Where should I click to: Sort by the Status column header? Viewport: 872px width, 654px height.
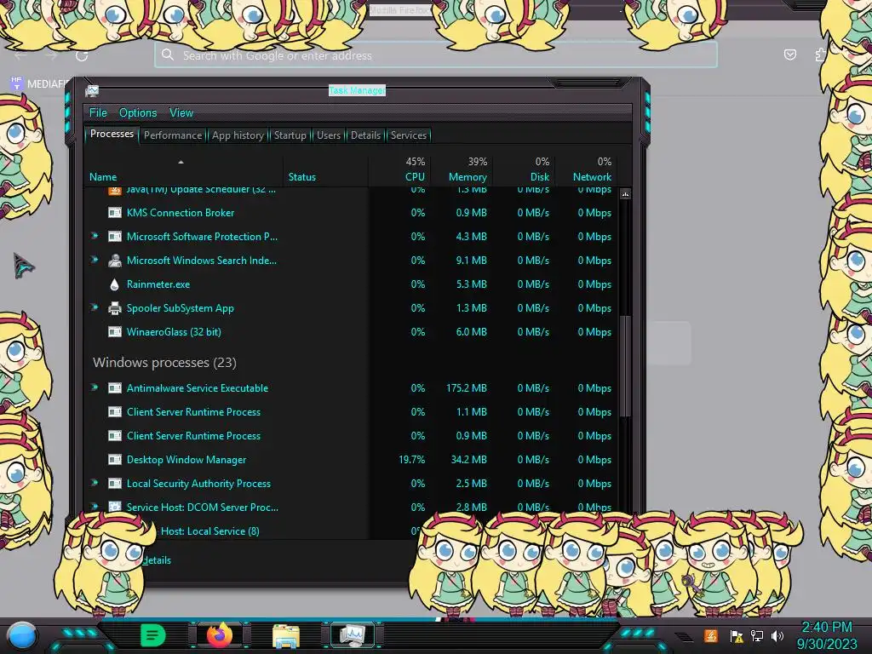[302, 177]
